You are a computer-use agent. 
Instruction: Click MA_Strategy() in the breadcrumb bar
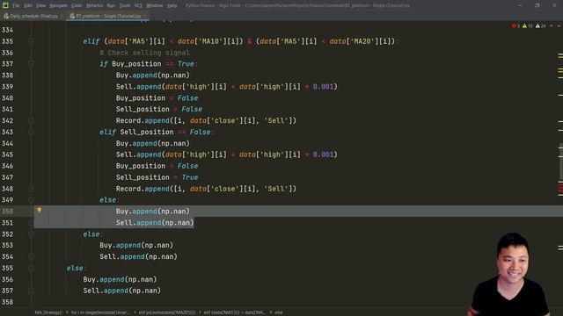pyautogui.click(x=48, y=312)
